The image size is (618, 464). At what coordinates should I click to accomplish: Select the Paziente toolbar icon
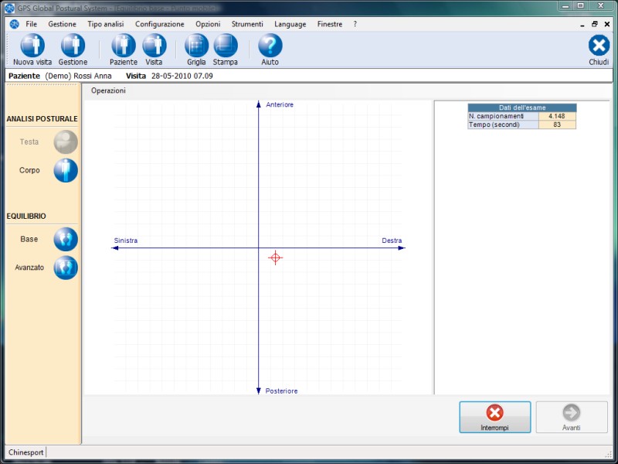click(x=124, y=46)
